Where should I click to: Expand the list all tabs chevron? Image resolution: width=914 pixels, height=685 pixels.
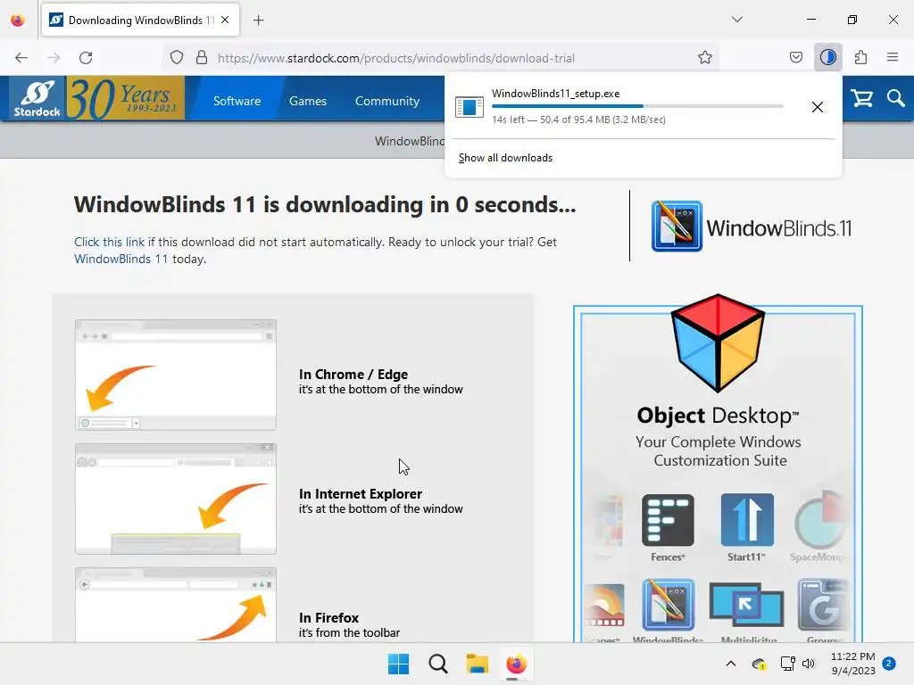click(x=737, y=20)
